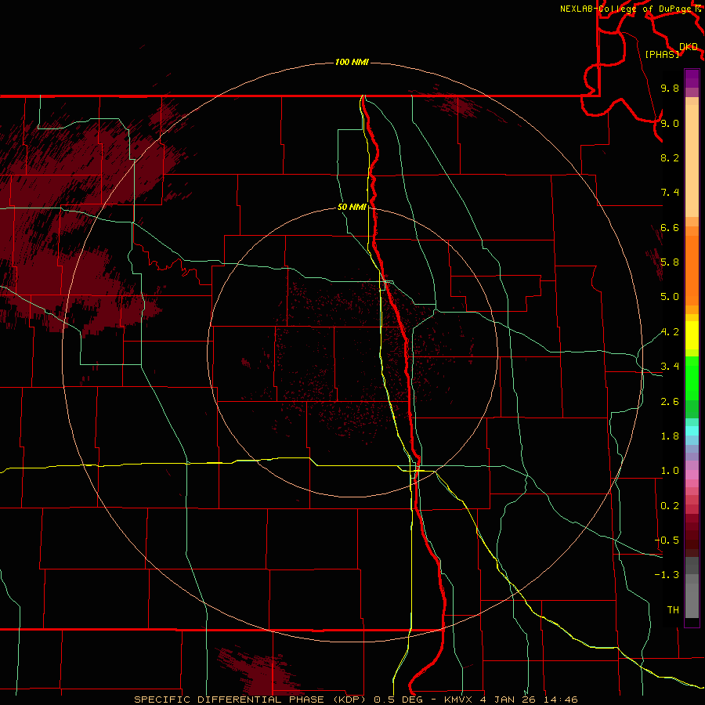Viewport: 705px width, 705px height.
Task: Click the NEXLAB-College of DuPage credit text
Action: click(625, 9)
